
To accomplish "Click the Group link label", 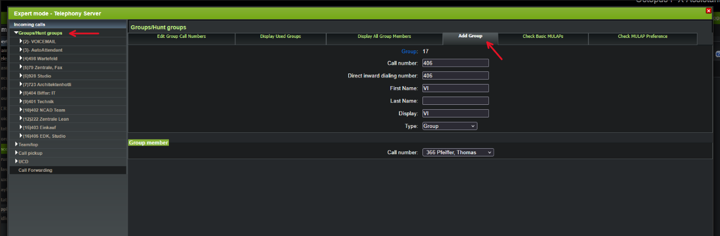I will (409, 52).
